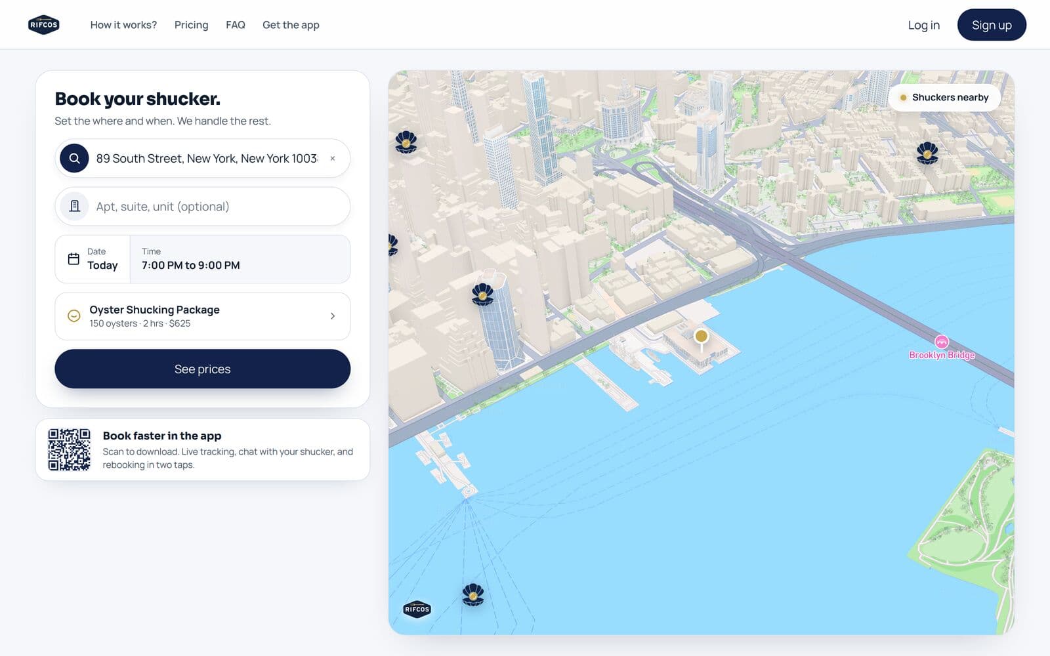1050x656 pixels.
Task: Open the Date Today selector
Action: pyautogui.click(x=93, y=259)
